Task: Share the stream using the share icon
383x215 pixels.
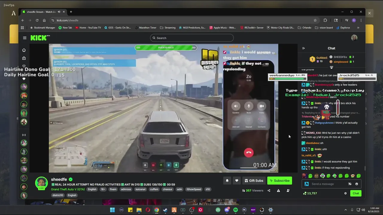Action: point(269,191)
